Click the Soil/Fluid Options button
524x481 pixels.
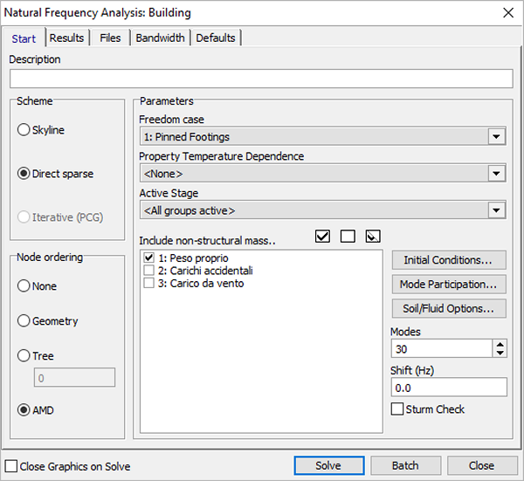click(x=448, y=309)
